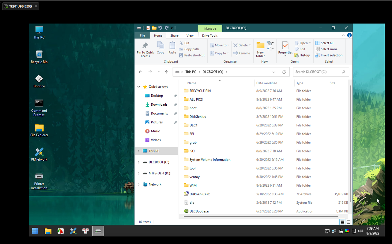Select the System Volume Information folder
392x244 pixels.
pyautogui.click(x=210, y=160)
